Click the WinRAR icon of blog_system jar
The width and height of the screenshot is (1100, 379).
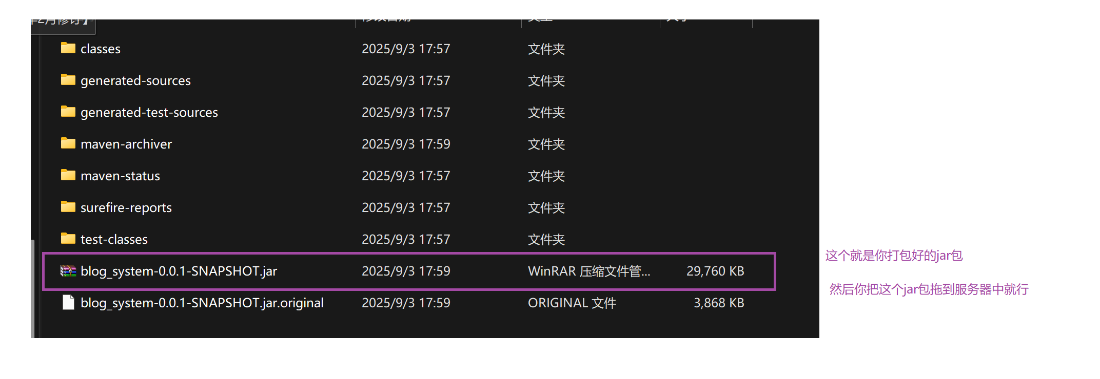pos(68,271)
